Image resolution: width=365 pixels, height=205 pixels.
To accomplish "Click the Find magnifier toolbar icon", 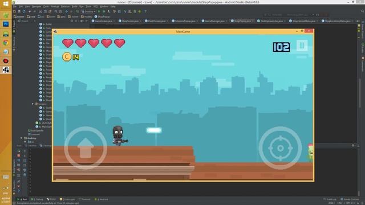I will coord(56,11).
